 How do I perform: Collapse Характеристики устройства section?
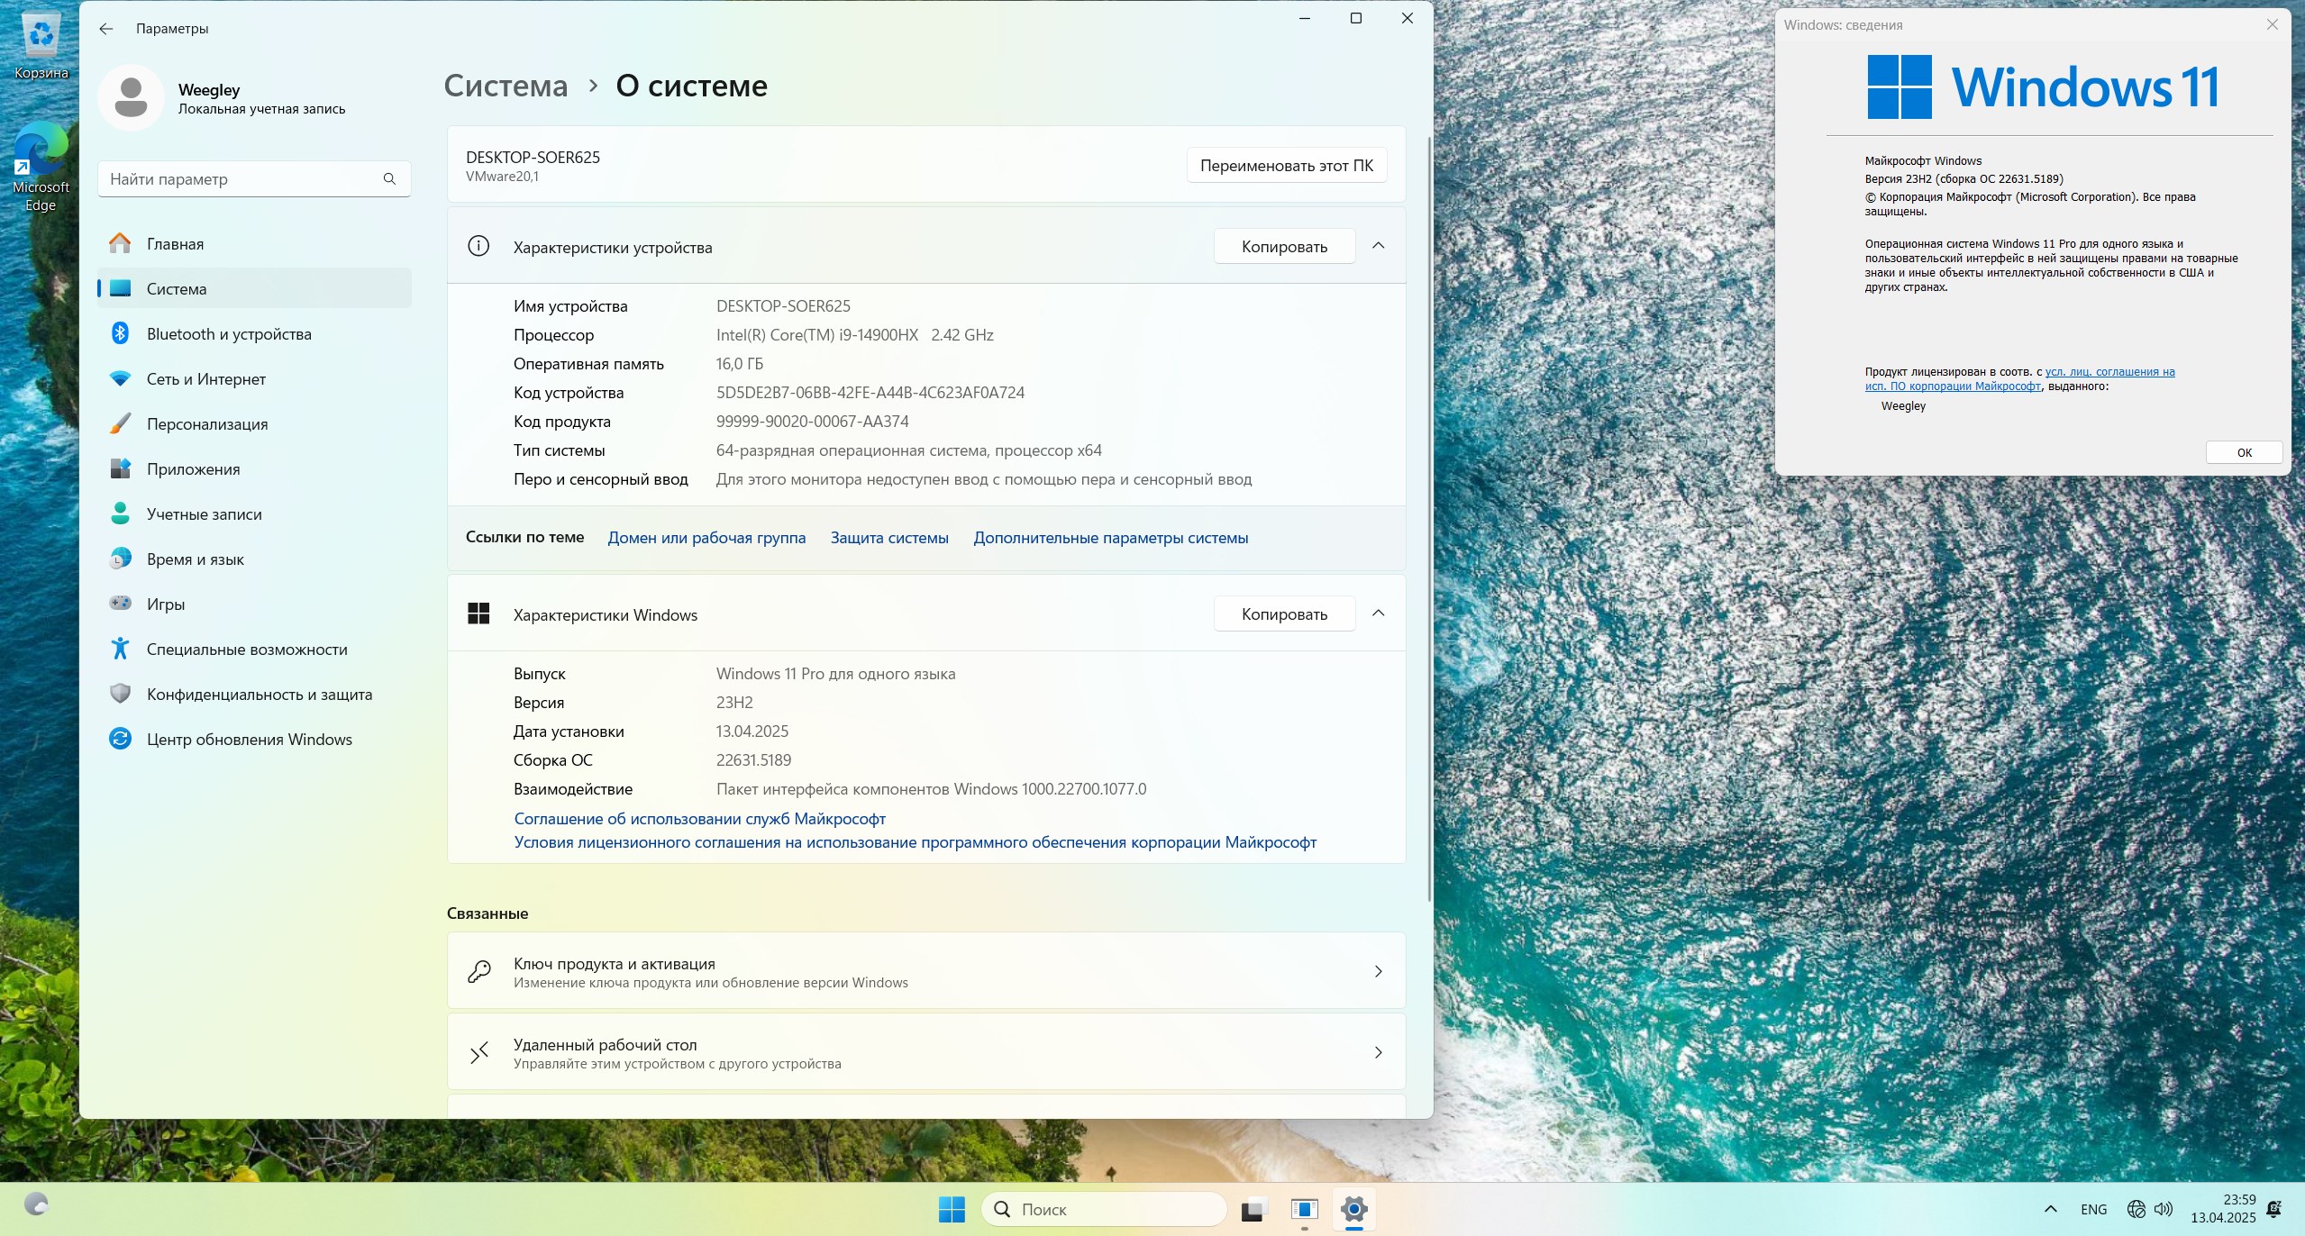[1378, 246]
